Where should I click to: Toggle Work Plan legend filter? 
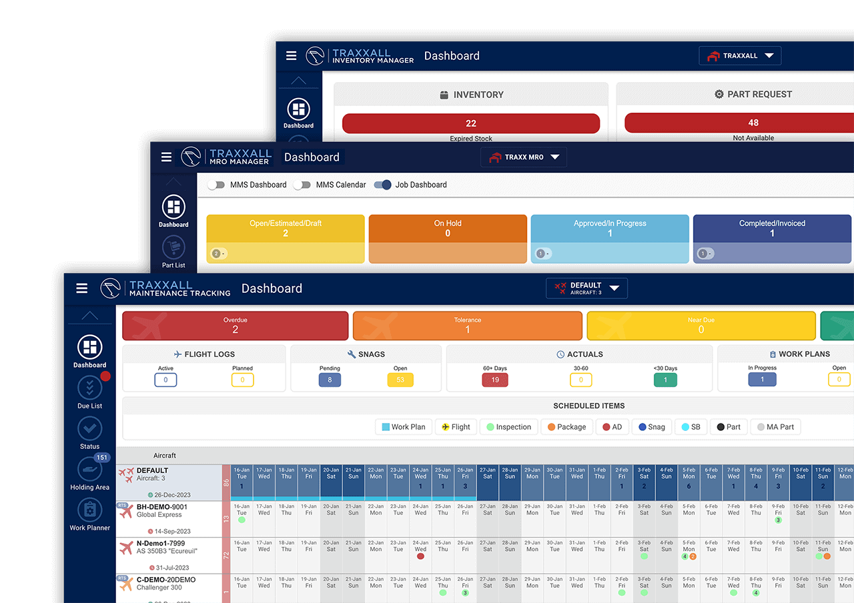(x=403, y=427)
